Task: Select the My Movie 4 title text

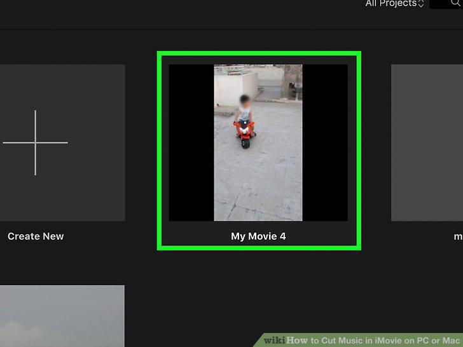Action: coord(258,236)
